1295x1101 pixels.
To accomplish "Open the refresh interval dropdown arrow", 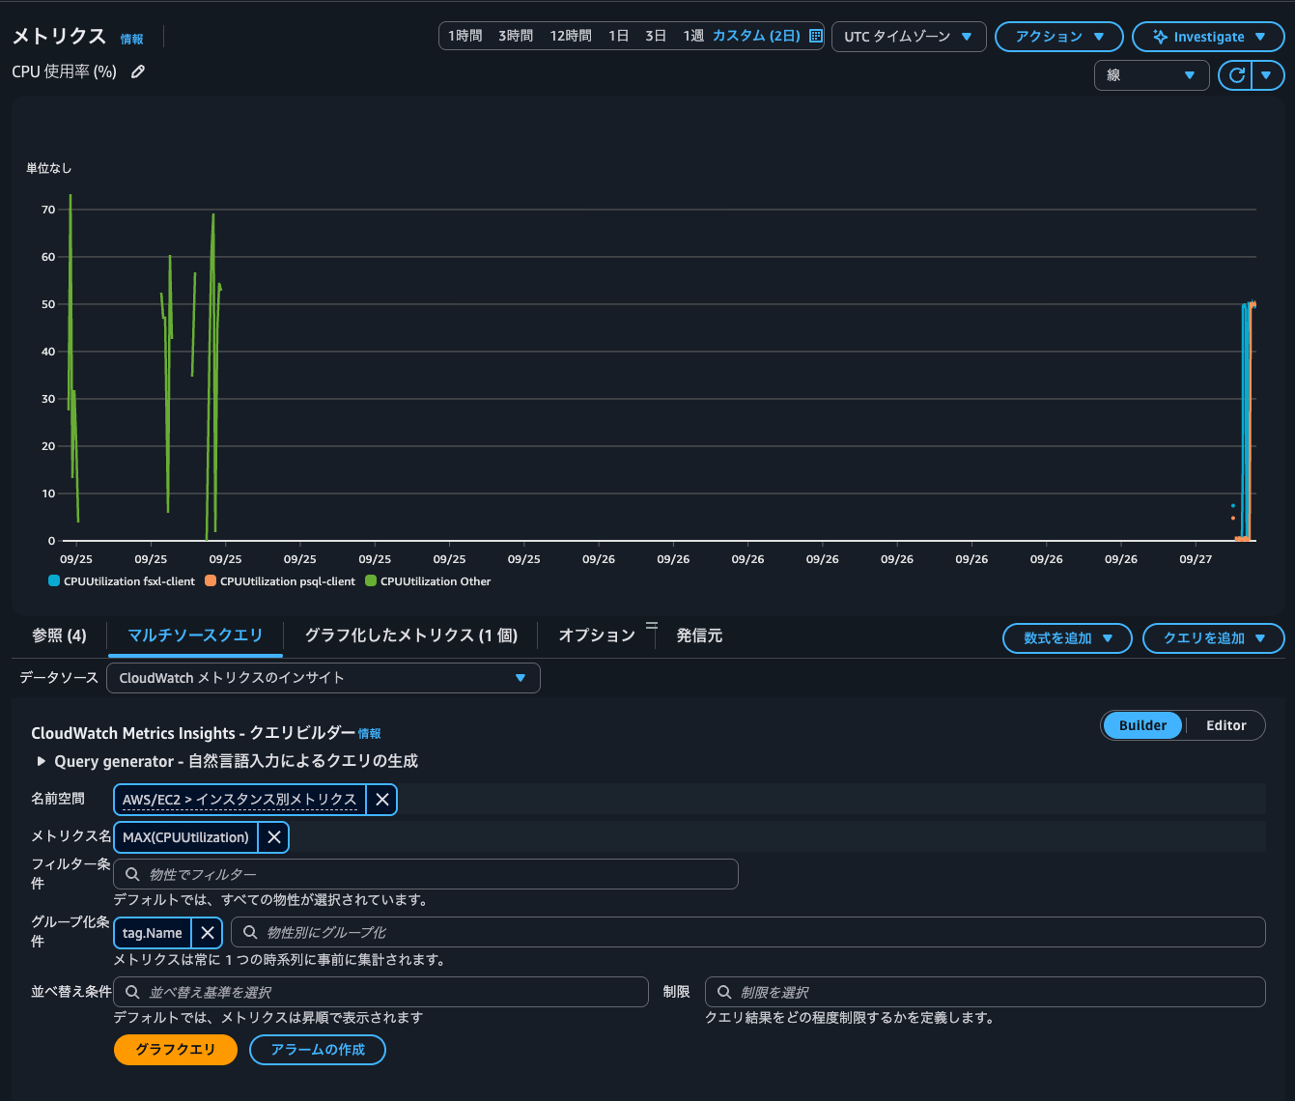I will 1267,75.
